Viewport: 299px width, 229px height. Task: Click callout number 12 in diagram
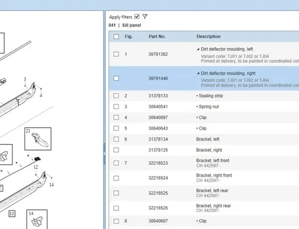(36, 167)
